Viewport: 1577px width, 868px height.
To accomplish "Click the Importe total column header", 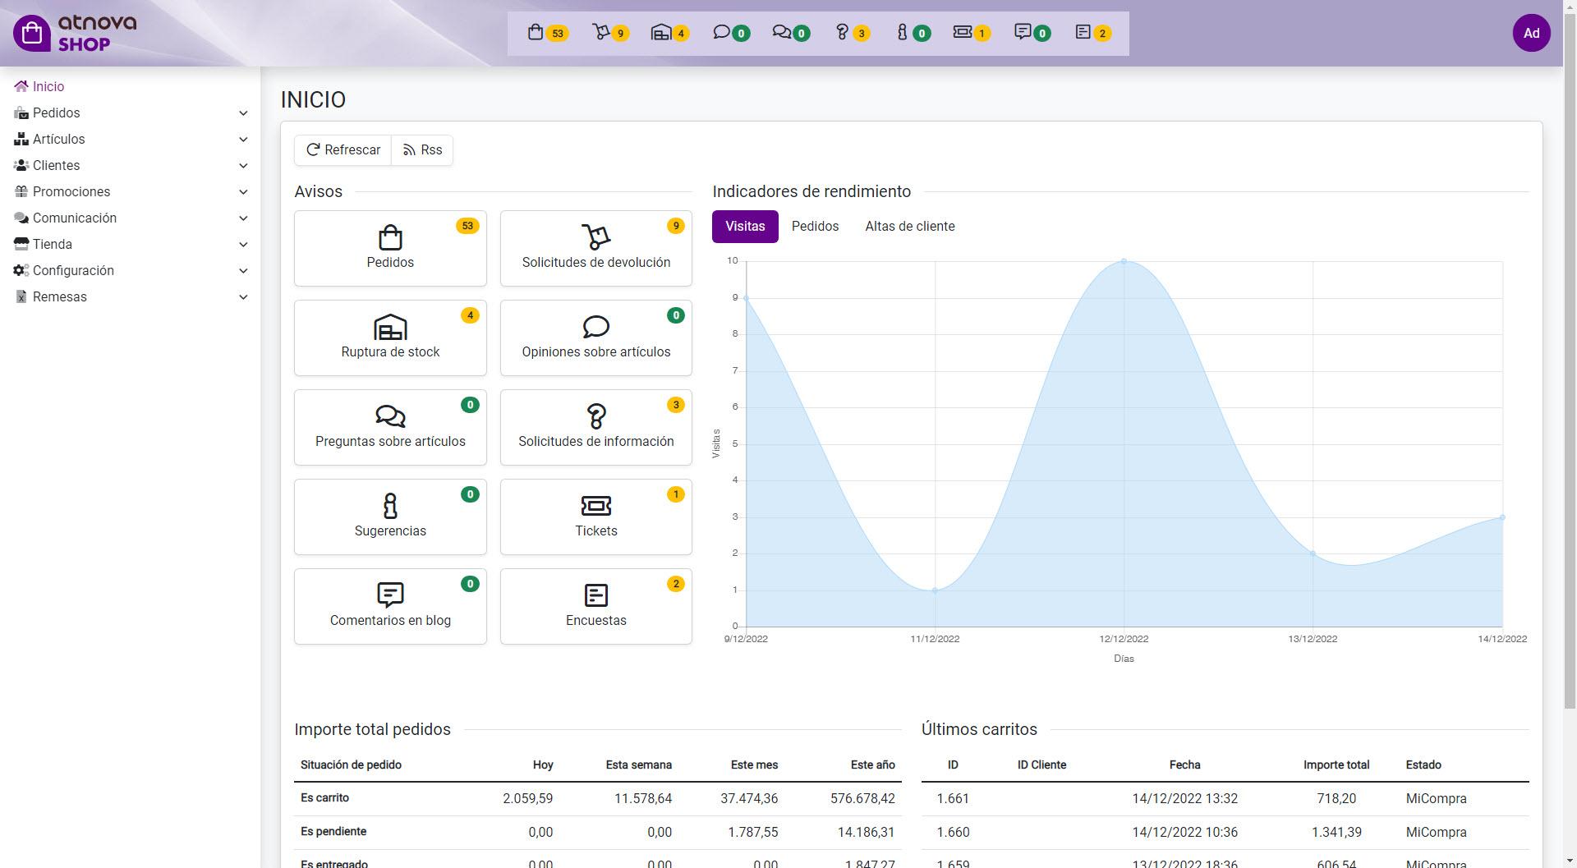I will pos(1336,765).
